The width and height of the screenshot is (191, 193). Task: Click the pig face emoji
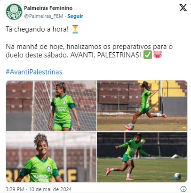158,55
